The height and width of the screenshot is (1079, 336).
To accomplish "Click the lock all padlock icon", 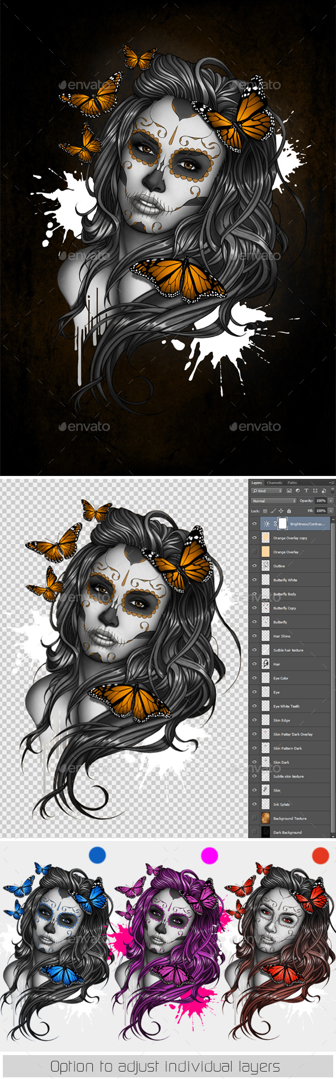I will coord(289,511).
